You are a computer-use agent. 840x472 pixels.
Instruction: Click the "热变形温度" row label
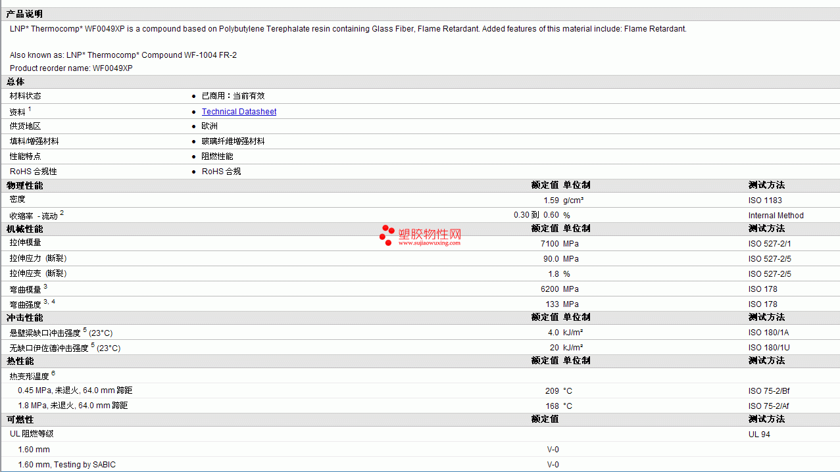point(29,377)
